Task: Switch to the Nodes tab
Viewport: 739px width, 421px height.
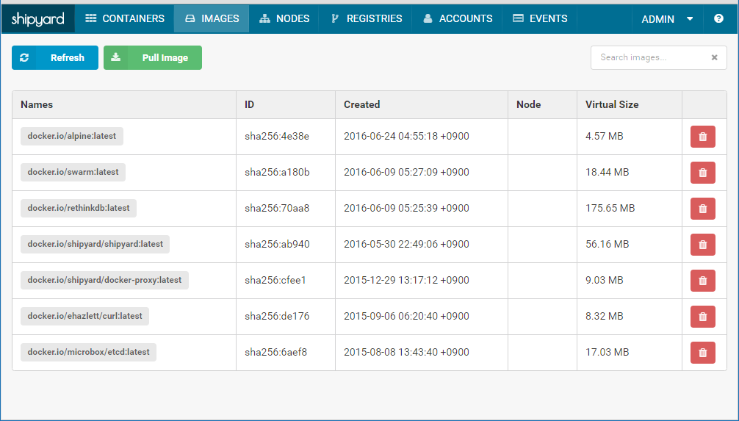Action: 284,19
